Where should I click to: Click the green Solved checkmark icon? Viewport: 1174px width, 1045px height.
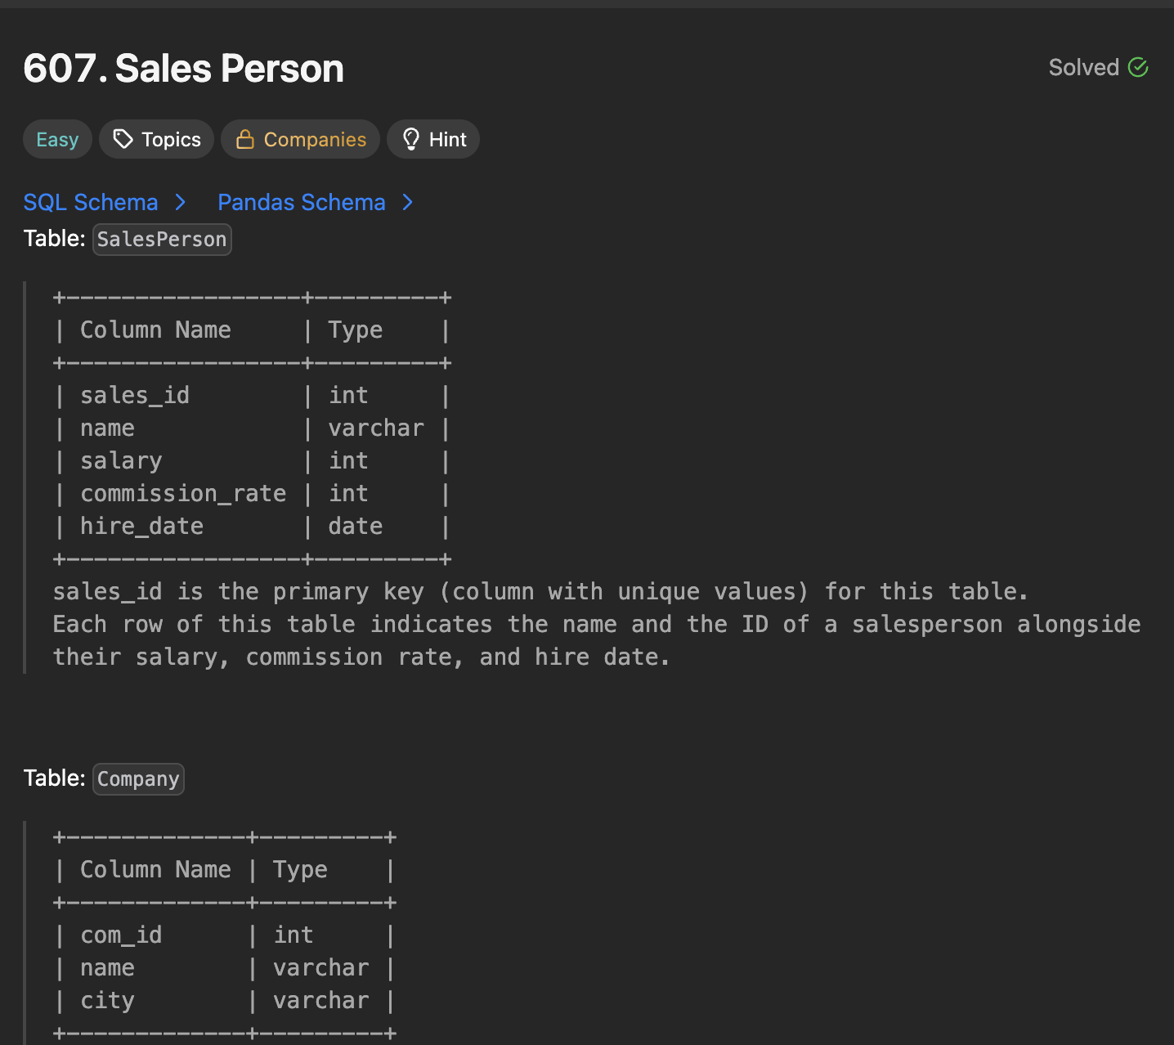pyautogui.click(x=1138, y=67)
